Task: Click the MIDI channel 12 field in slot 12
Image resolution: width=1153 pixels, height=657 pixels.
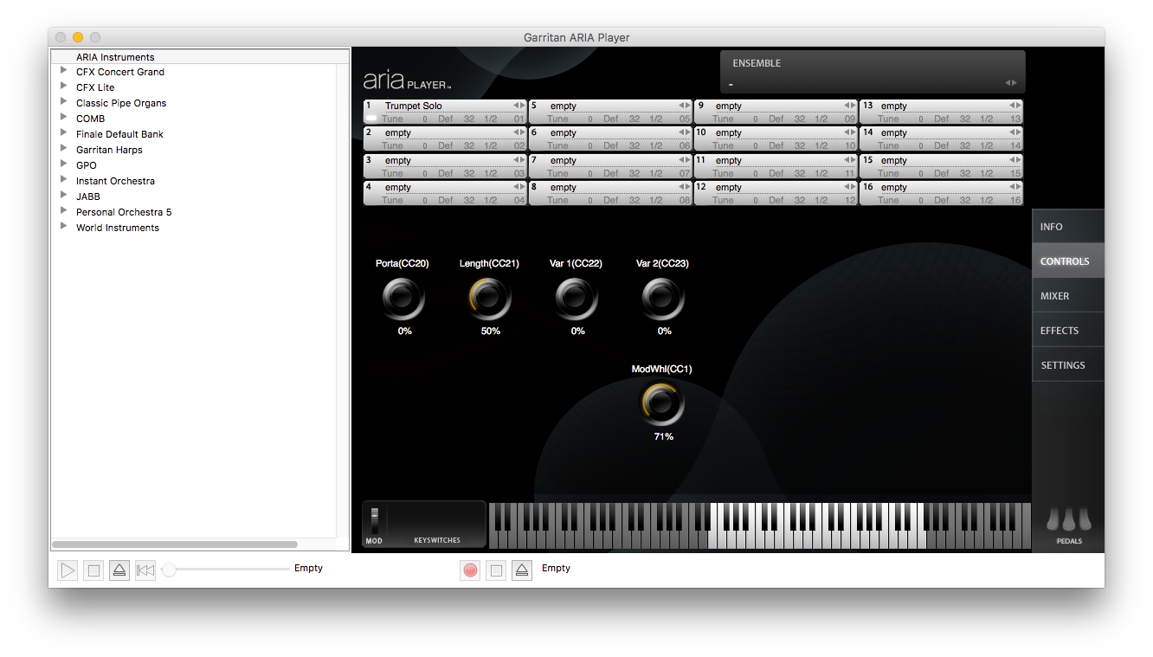Action: 850,200
